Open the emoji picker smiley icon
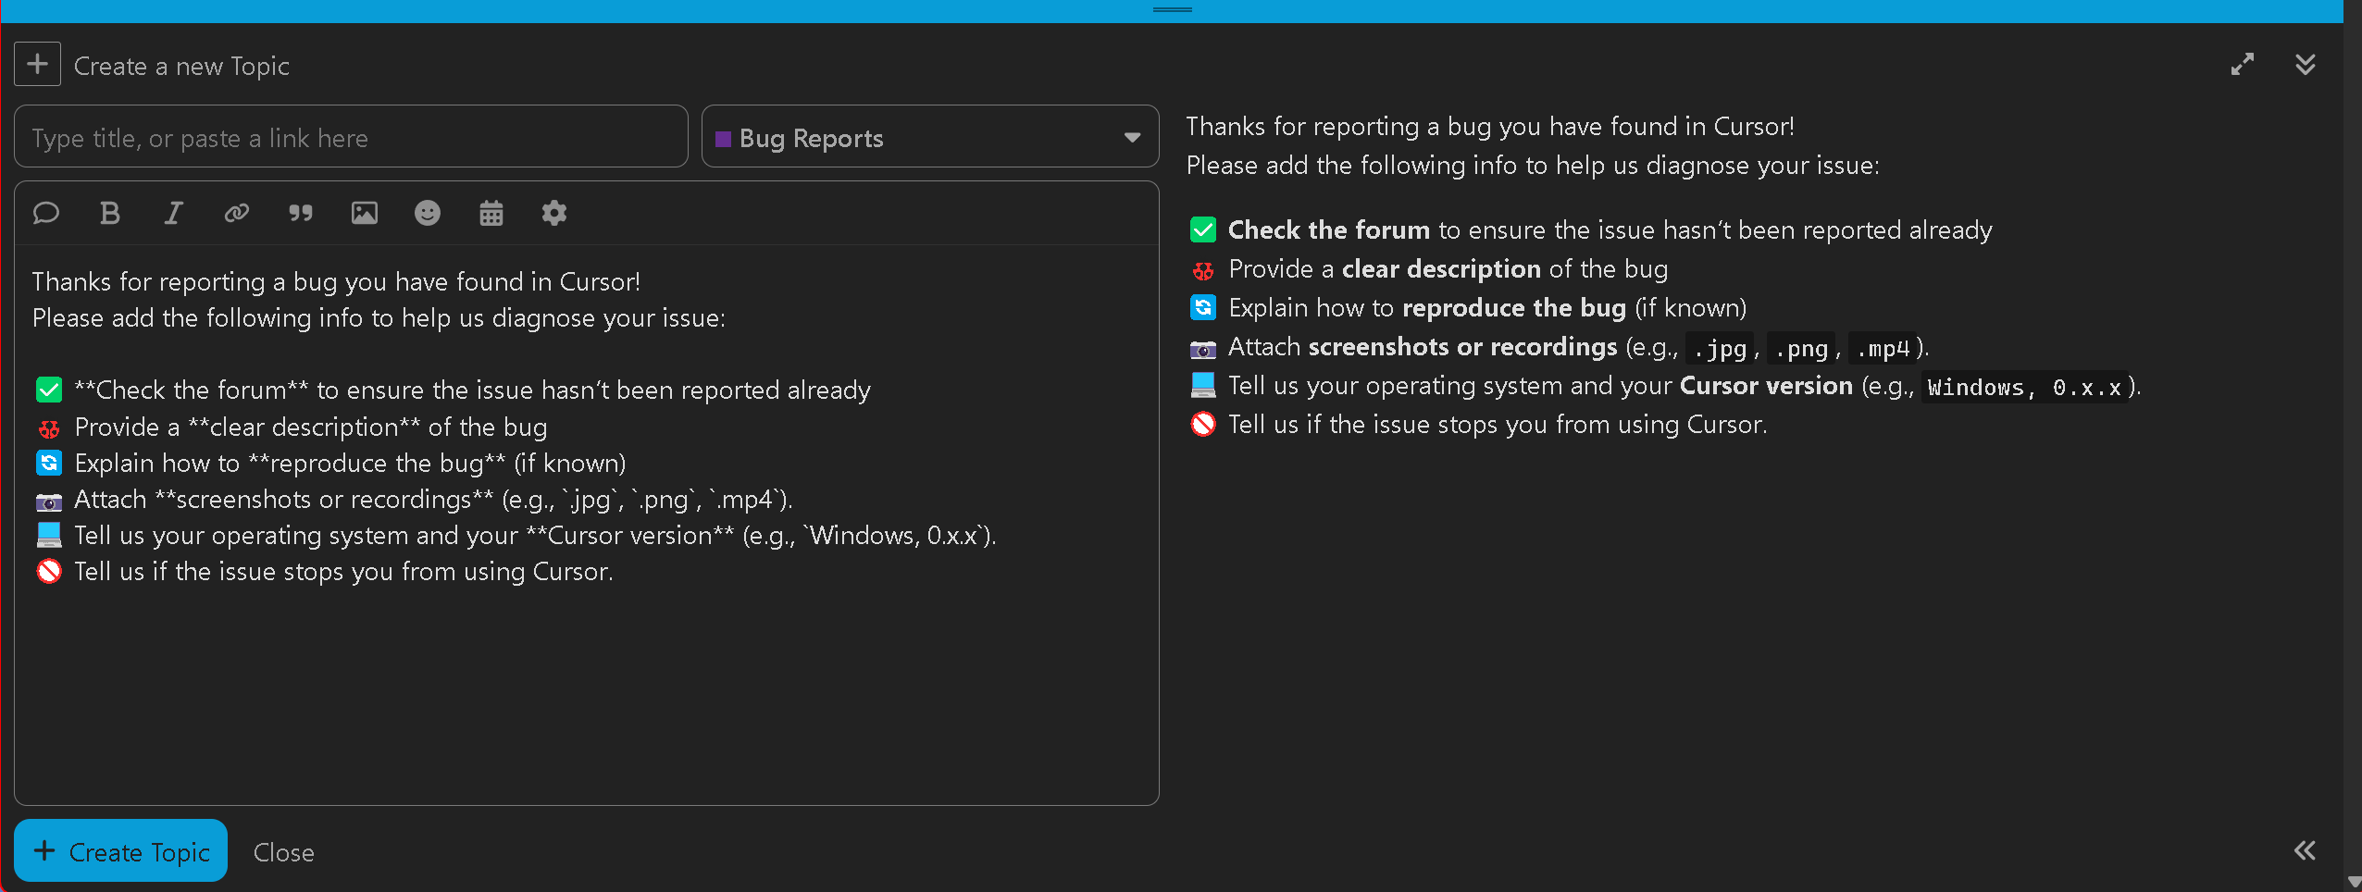2362x892 pixels. (x=428, y=214)
